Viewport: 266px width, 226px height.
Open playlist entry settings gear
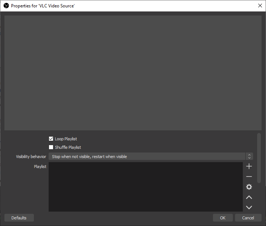coord(249,187)
